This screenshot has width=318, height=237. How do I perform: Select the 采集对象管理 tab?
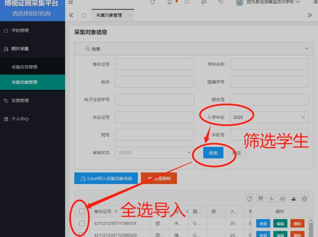tap(110, 15)
